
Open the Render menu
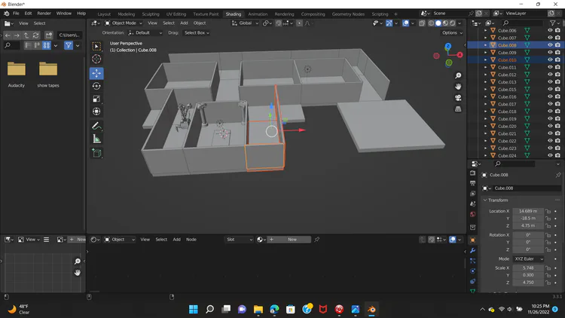click(x=44, y=14)
